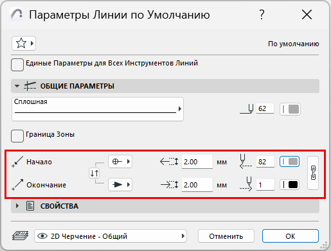Click the СВОЙСТВА list icon

pos(30,206)
